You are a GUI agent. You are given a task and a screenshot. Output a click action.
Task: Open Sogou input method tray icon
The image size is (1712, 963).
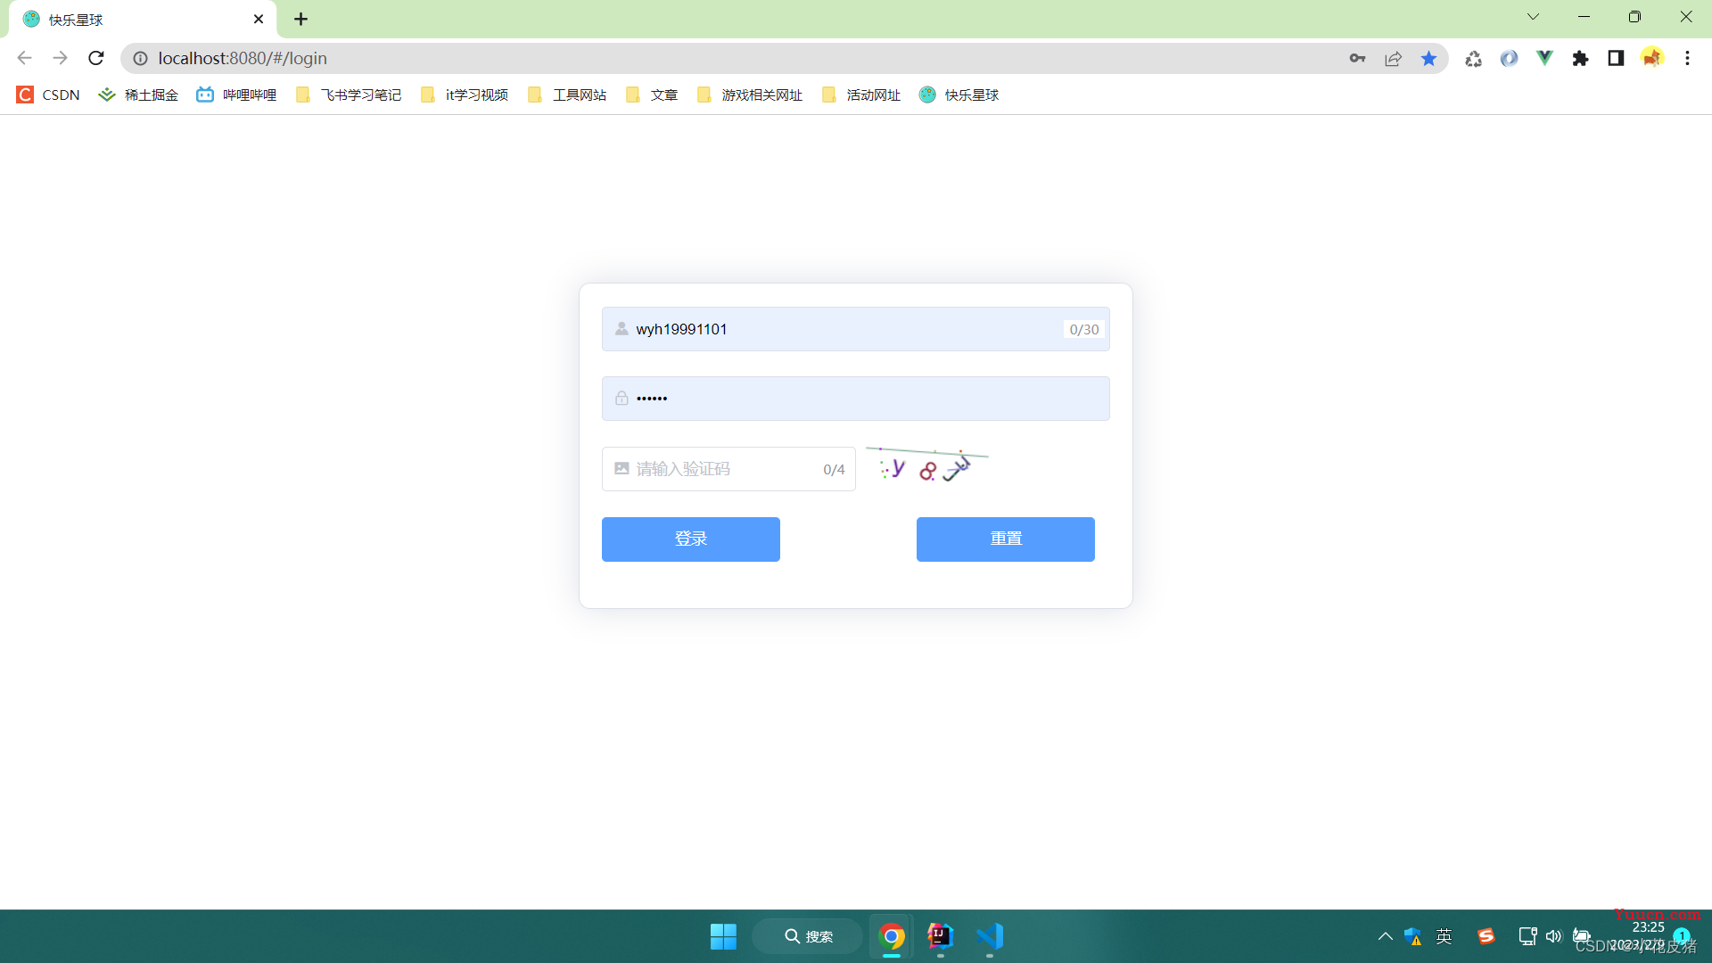point(1486,936)
